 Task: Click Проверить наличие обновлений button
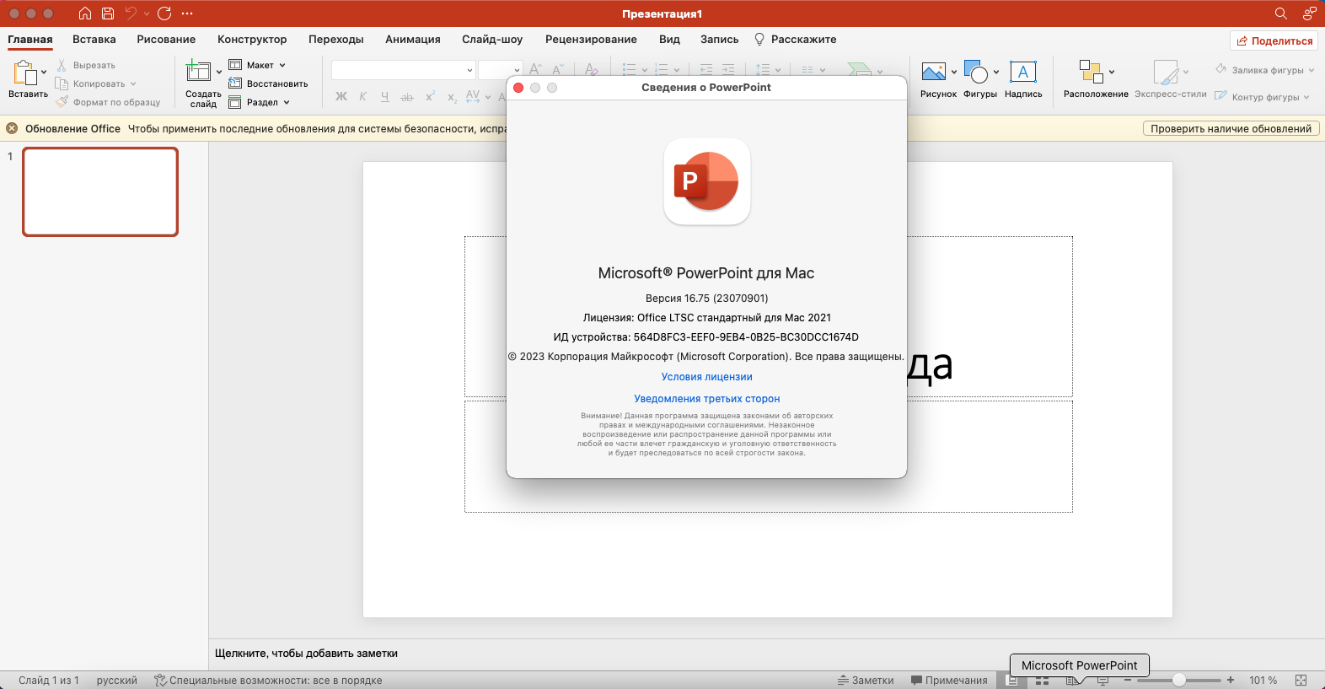[x=1231, y=128]
